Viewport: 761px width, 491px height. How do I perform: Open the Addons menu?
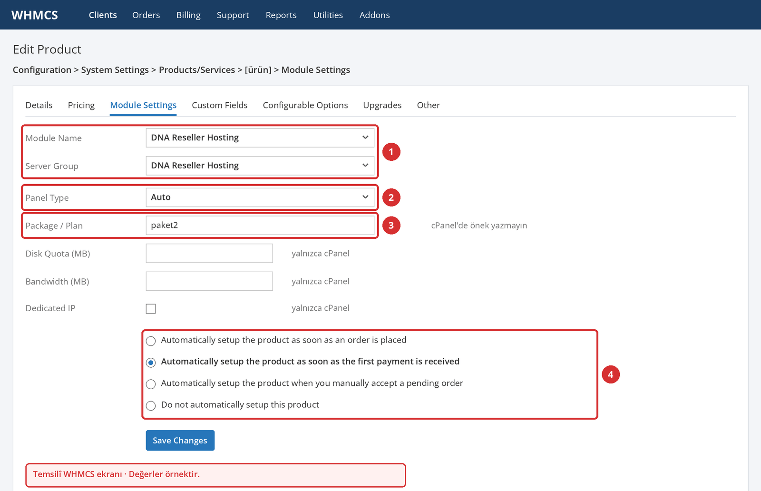374,15
